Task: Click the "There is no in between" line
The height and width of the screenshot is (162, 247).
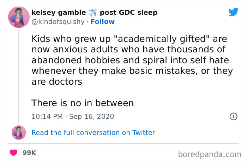Action: point(83,103)
